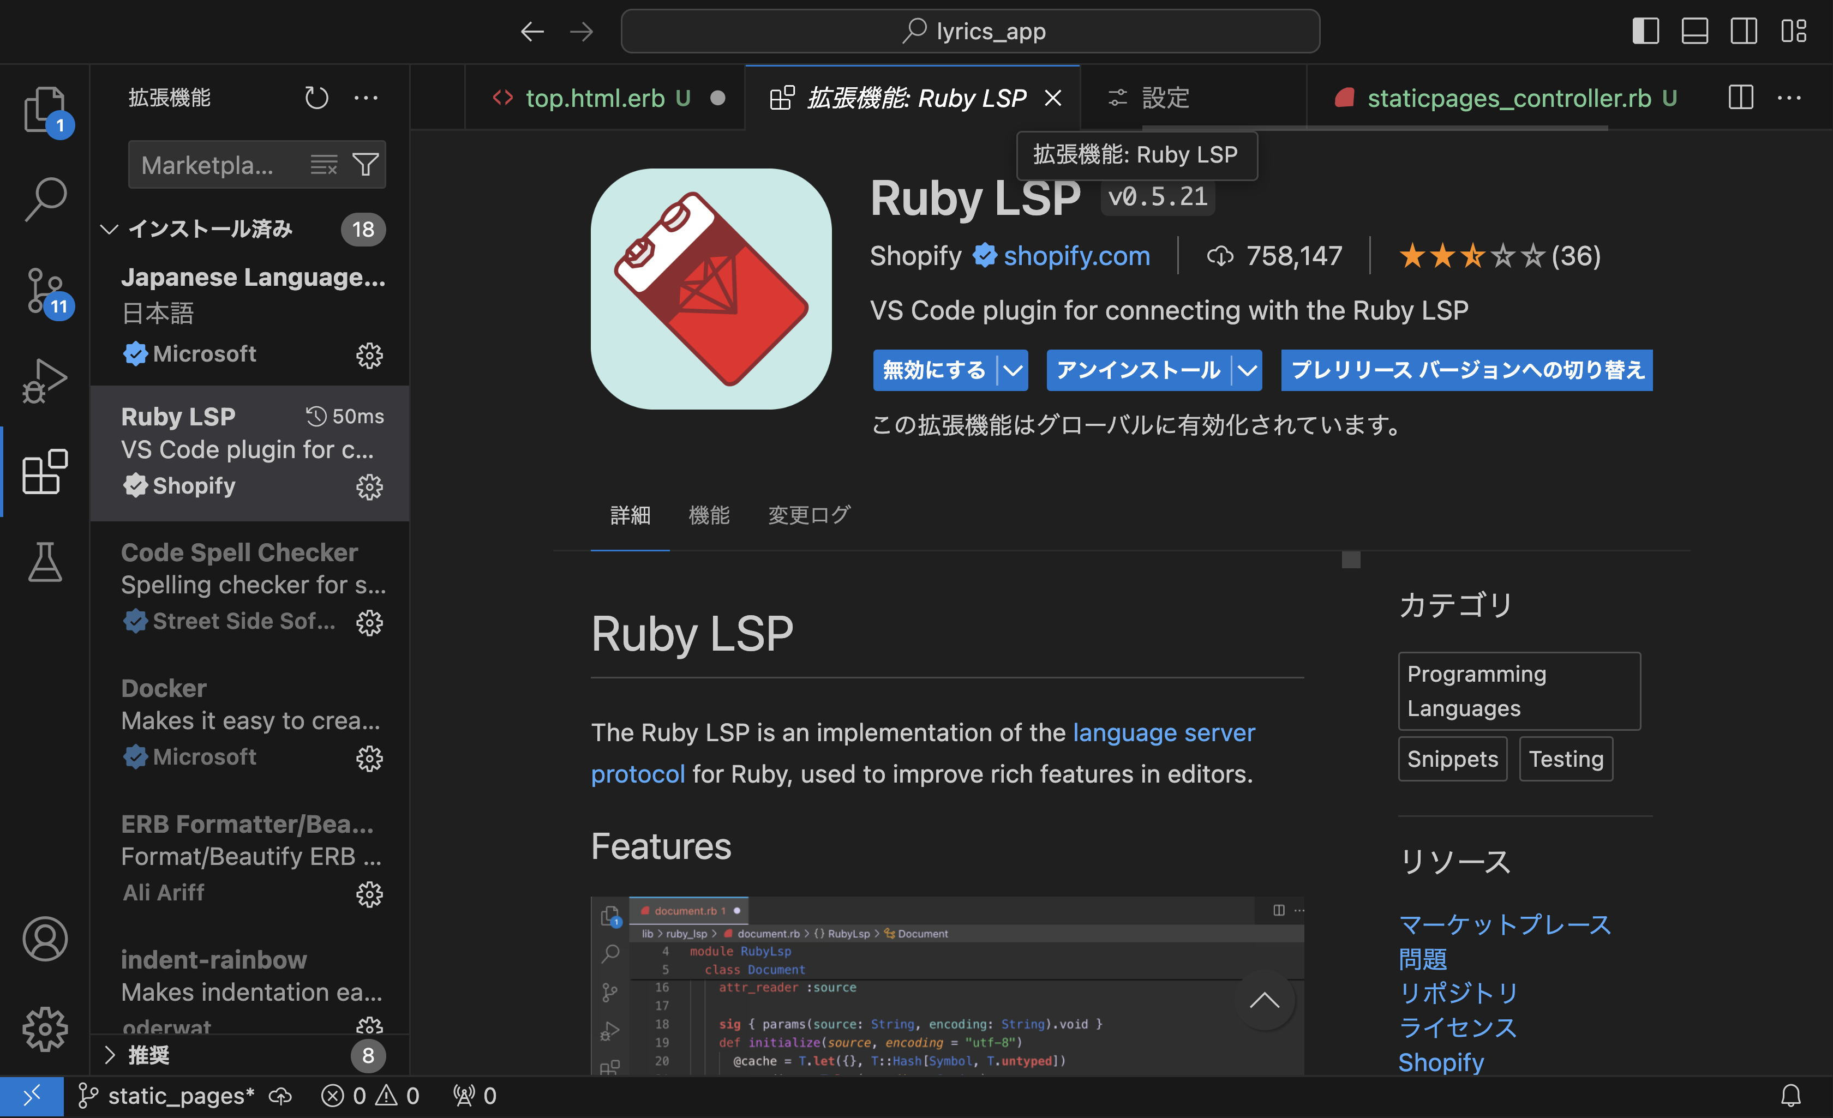Switch to the 機能 tab of Ruby LSP
This screenshot has height=1118, width=1833.
point(709,515)
